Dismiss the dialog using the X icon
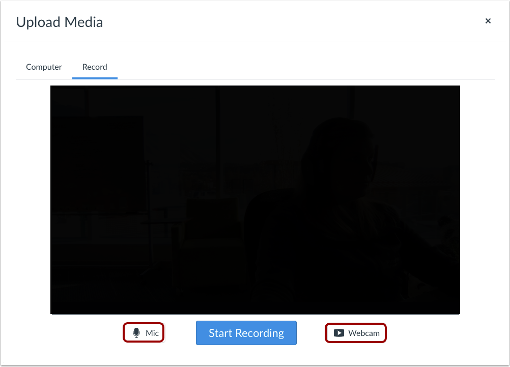 (488, 21)
